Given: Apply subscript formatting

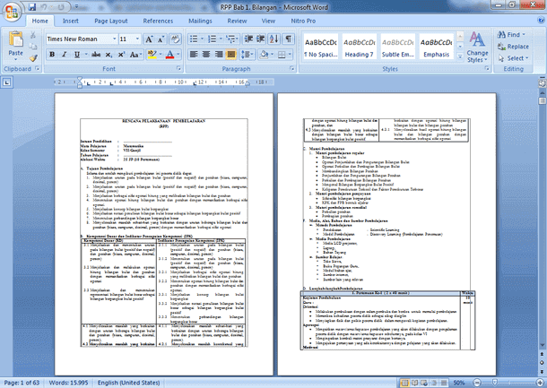Looking at the screenshot, I should [x=109, y=55].
